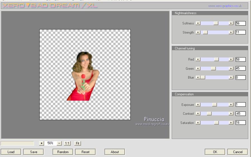
Task: Click the Softness slider handle
Action: click(216, 23)
